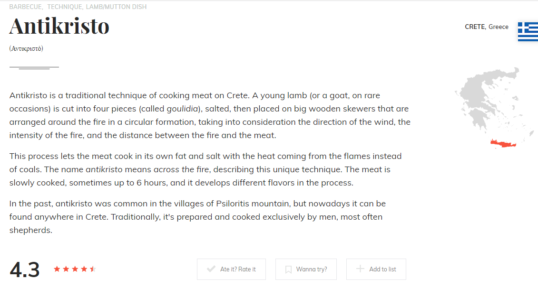Select the fourth rating star
This screenshot has height=288, width=538.
84,269
